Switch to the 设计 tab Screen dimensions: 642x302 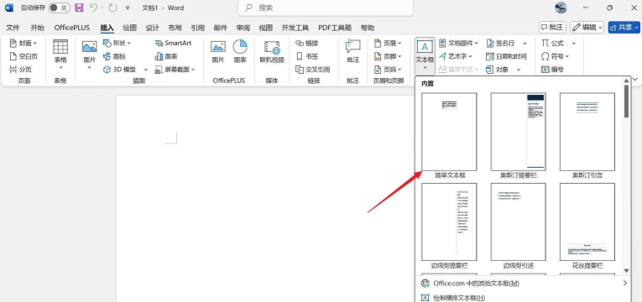[152, 28]
